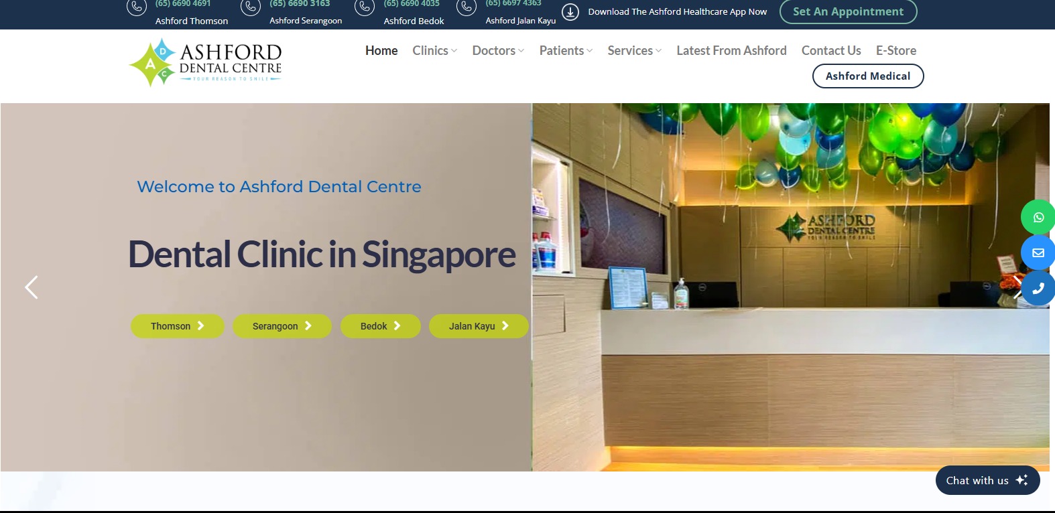Open WhatsApp floating contact button
The height and width of the screenshot is (513, 1055).
[1038, 217]
